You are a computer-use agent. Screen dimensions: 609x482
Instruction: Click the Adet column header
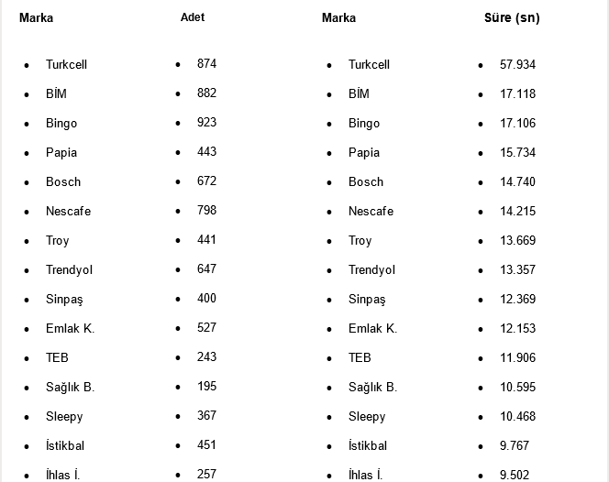(x=193, y=17)
